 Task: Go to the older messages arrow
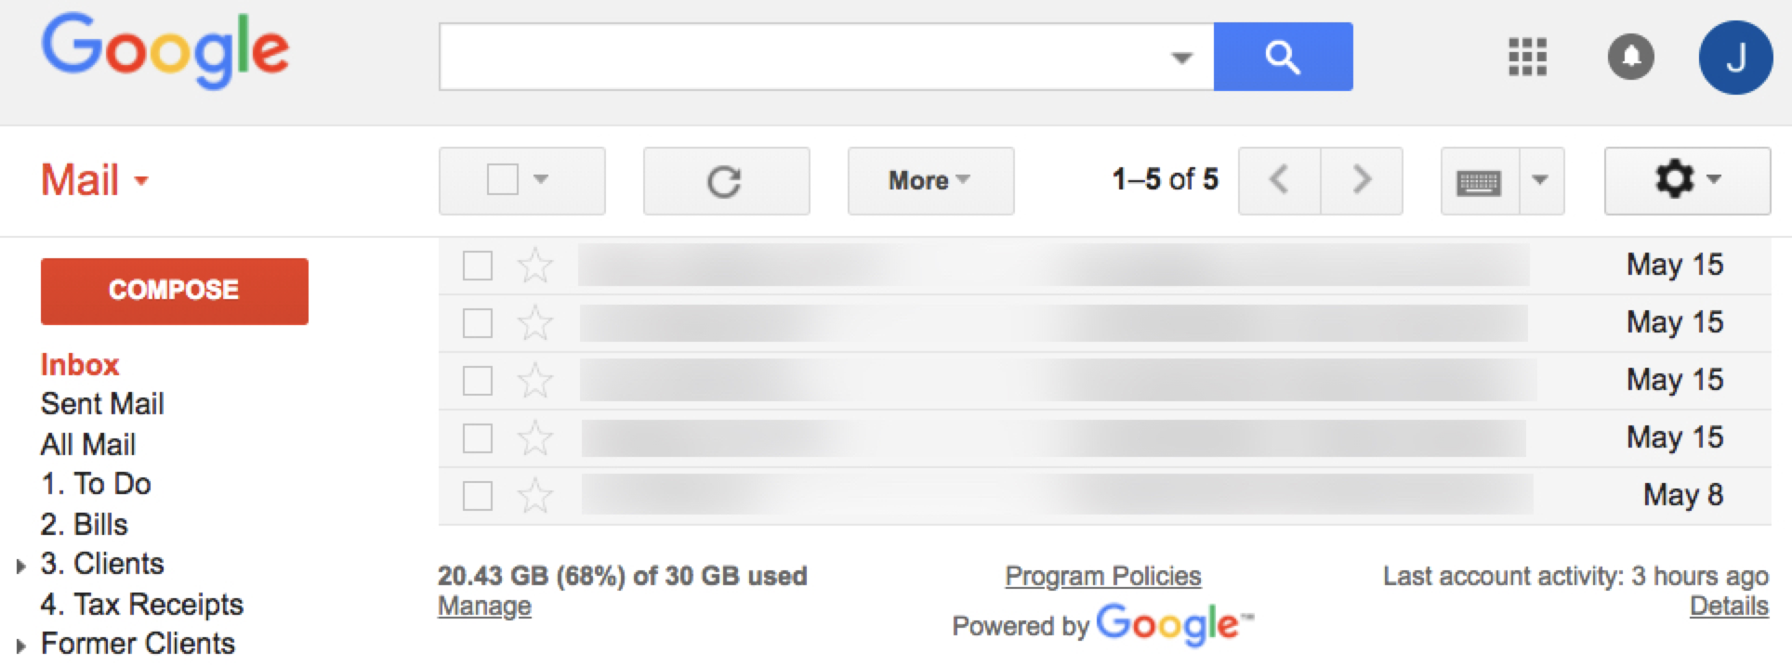1362,180
